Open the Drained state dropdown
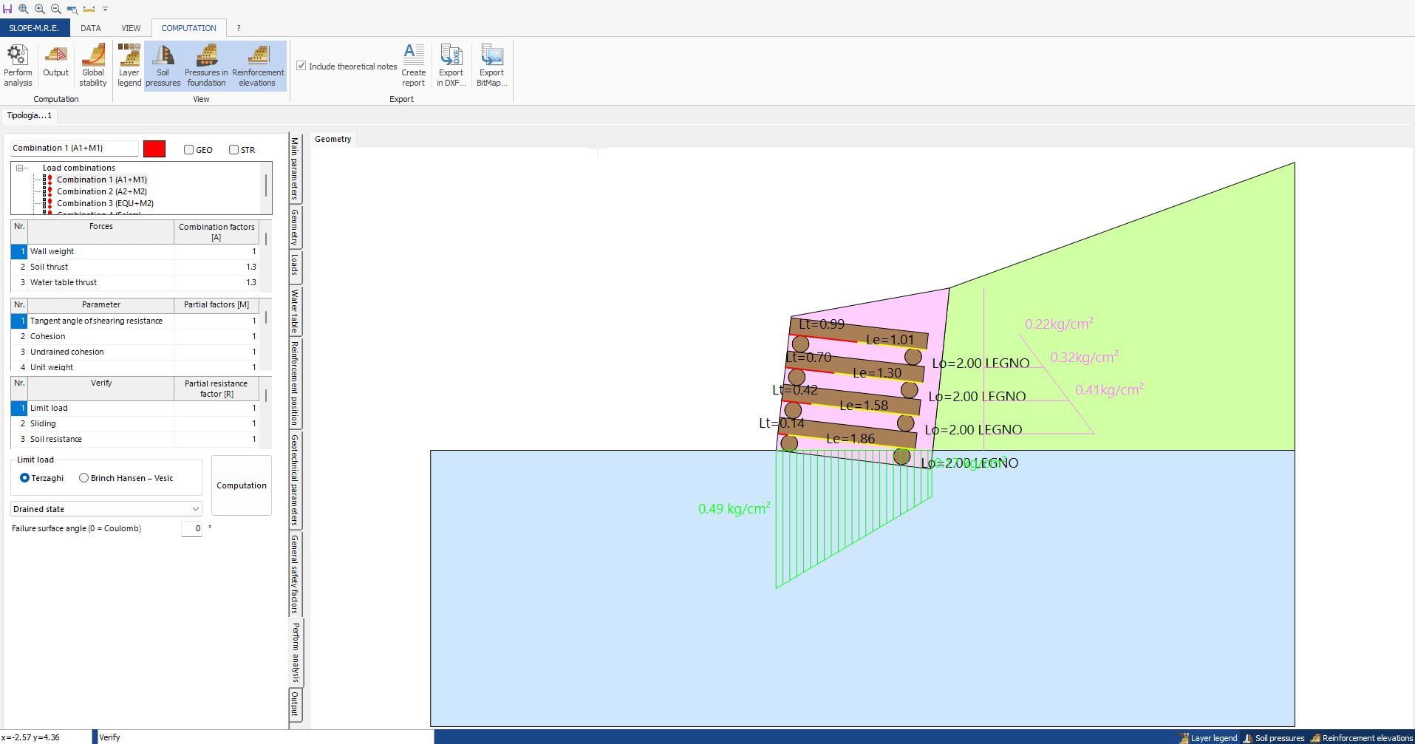 click(x=195, y=509)
